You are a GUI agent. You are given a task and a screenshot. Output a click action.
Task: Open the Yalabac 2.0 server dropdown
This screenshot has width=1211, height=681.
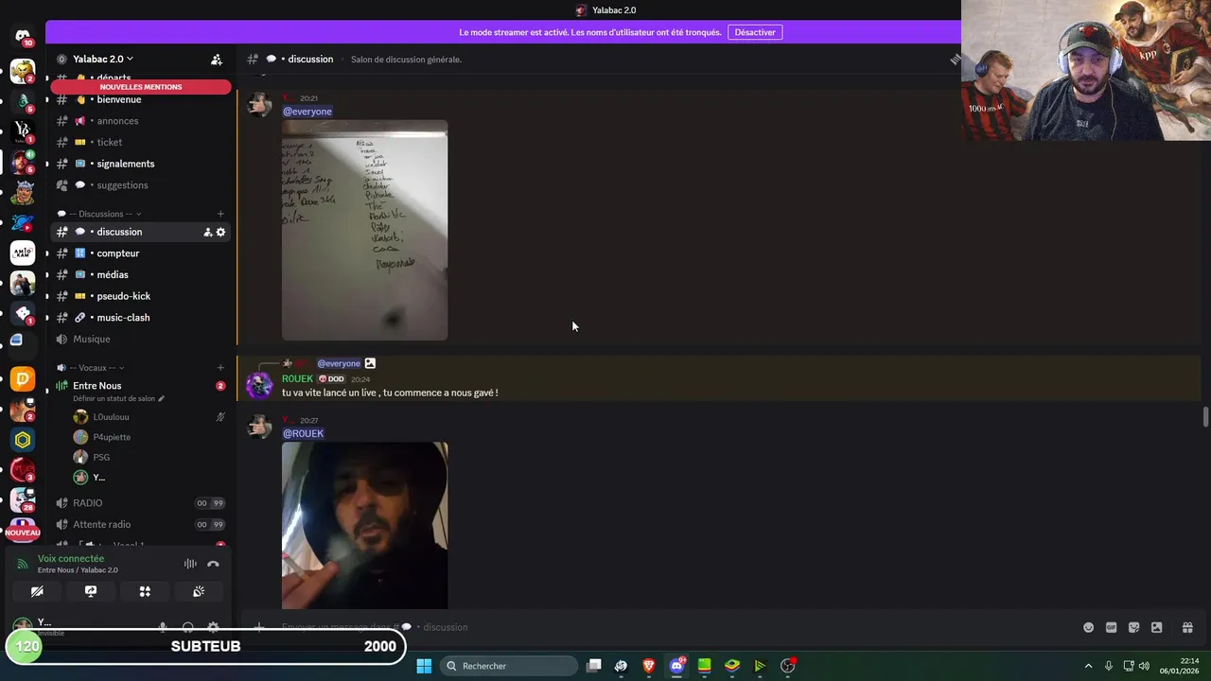(103, 59)
